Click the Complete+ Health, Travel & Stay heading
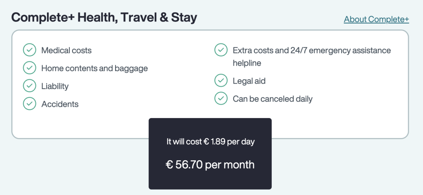The width and height of the screenshot is (423, 195). (x=104, y=18)
